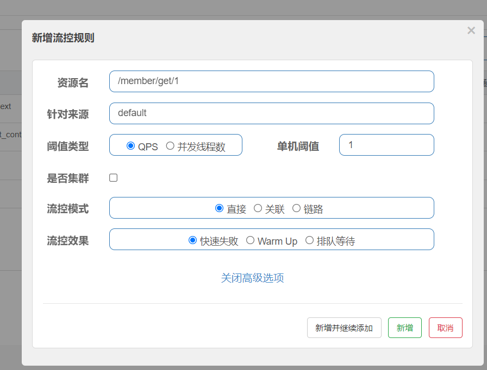Select 快速失败 as flow control effect
This screenshot has height=370, width=487.
[193, 240]
